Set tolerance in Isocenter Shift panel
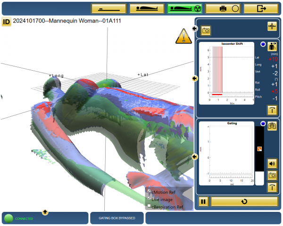Image resolution: width=283 pixels, height=226 pixels. [272, 110]
